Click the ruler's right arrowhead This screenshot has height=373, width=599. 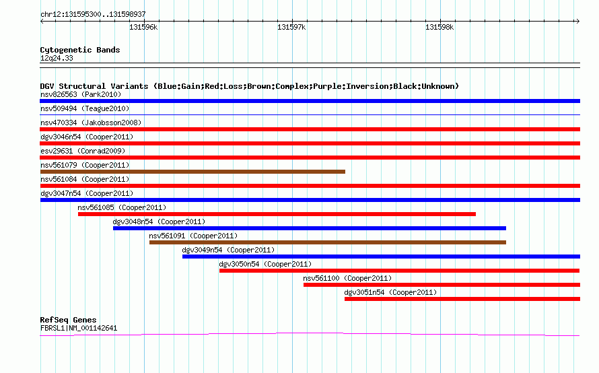(x=577, y=21)
